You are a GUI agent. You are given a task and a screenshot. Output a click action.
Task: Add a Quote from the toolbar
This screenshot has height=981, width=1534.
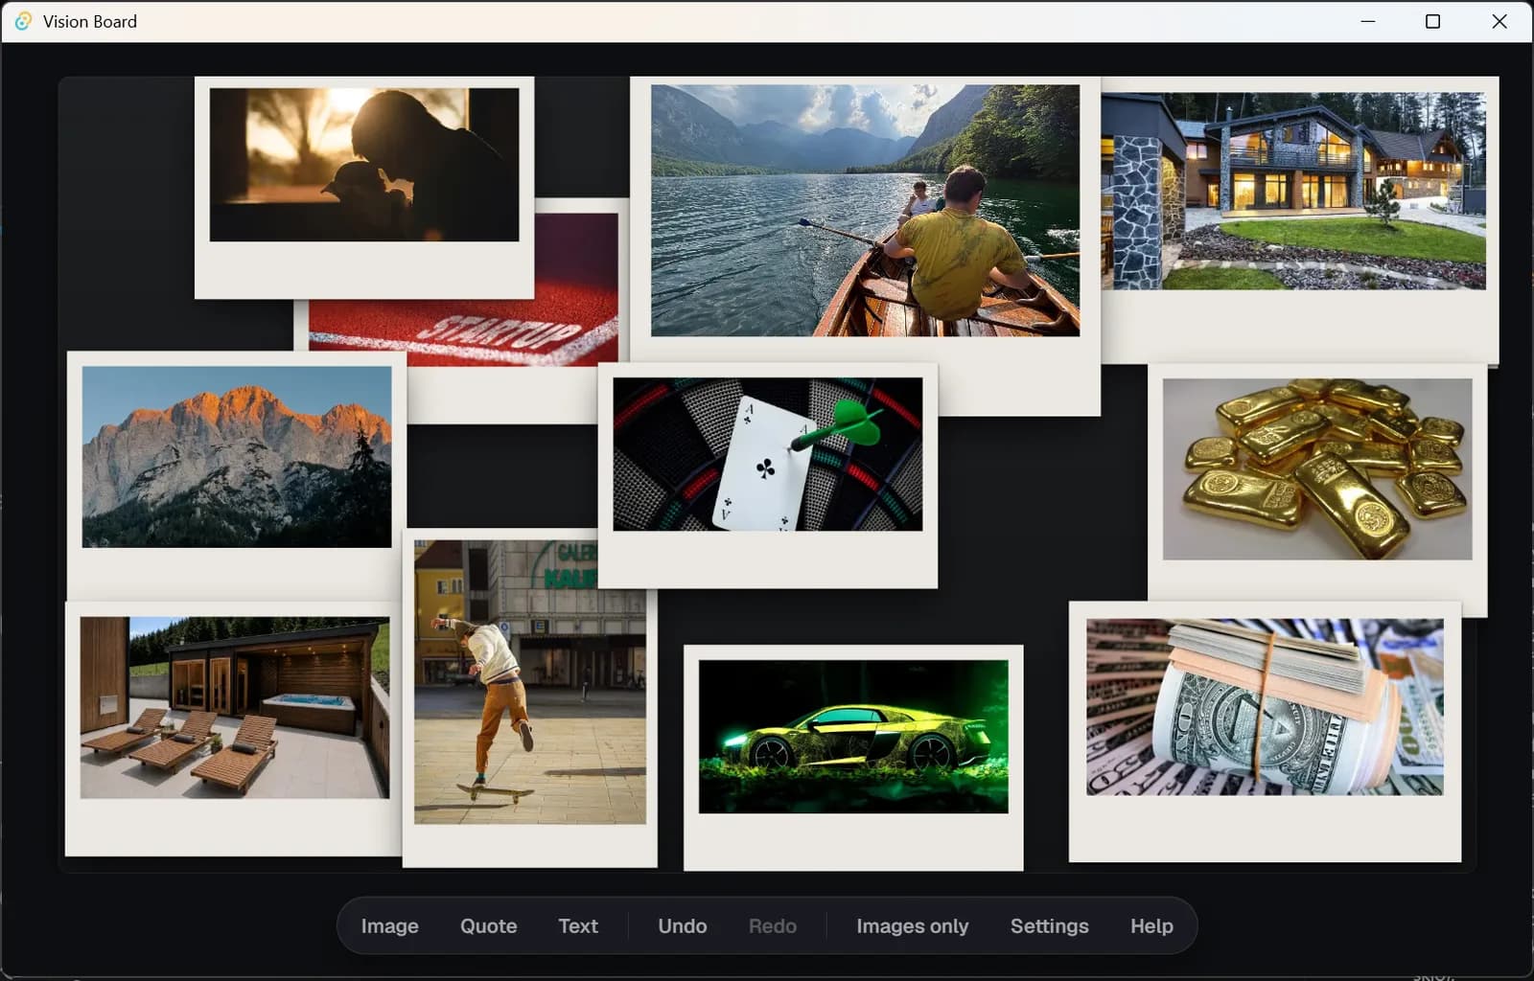(x=488, y=925)
